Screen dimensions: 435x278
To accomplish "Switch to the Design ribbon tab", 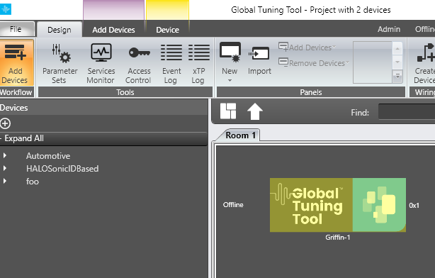I will coord(60,30).
